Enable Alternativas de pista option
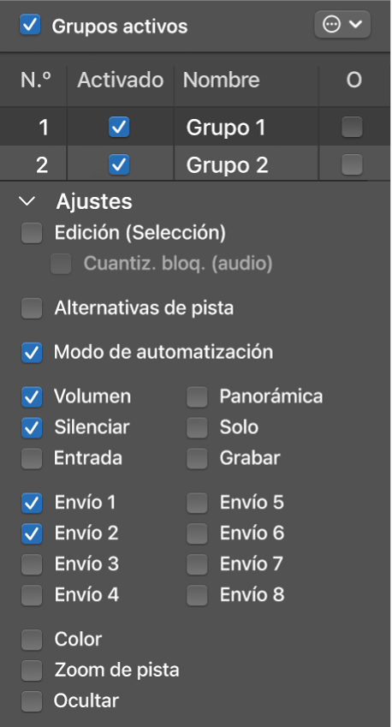 click(x=32, y=308)
